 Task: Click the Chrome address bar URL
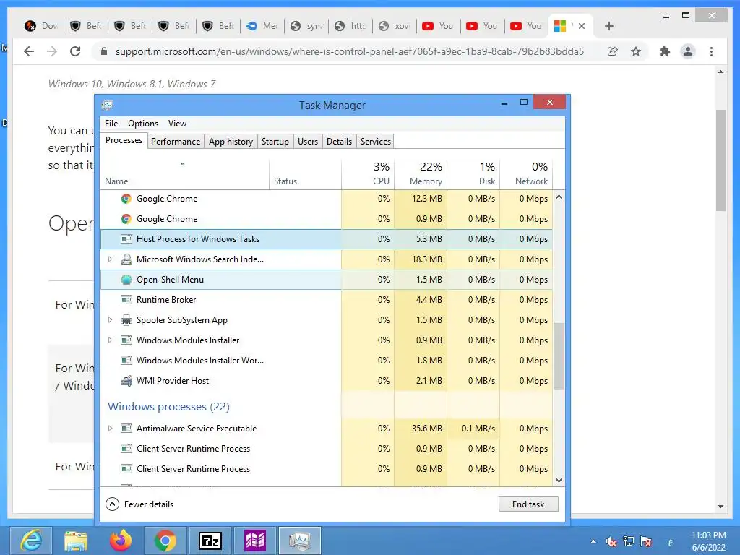(x=349, y=51)
